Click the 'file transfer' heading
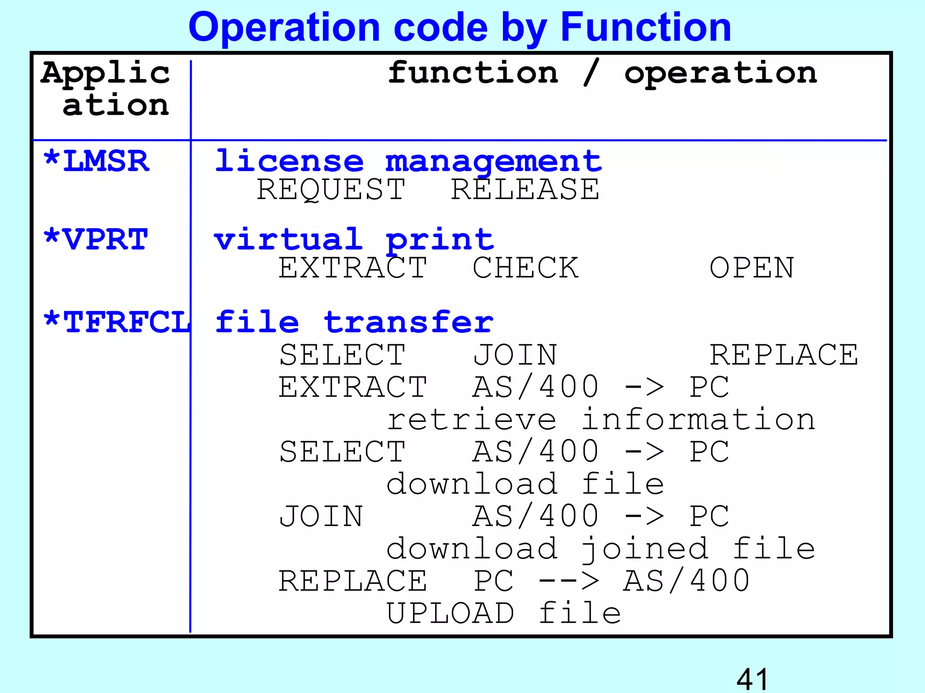This screenshot has height=693, width=925. (354, 322)
